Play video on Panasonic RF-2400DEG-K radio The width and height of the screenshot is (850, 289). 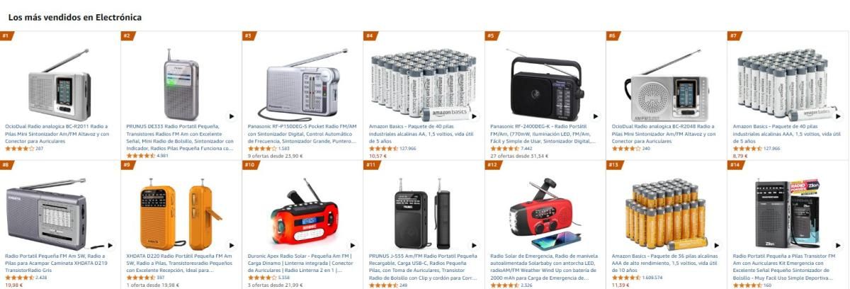[x=595, y=116]
